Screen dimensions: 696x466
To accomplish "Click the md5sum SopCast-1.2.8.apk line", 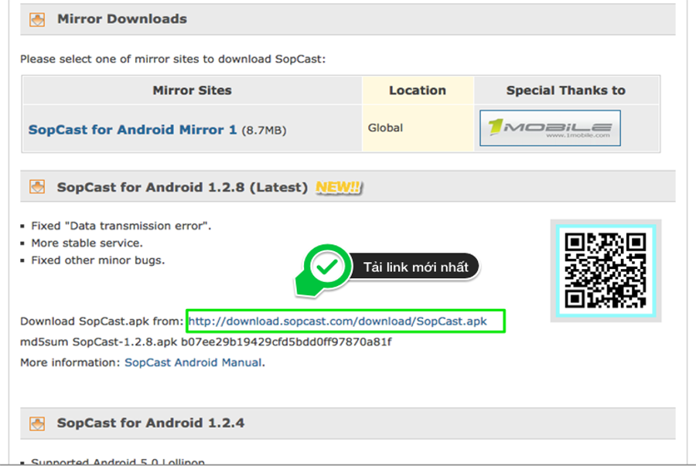I will click(206, 342).
